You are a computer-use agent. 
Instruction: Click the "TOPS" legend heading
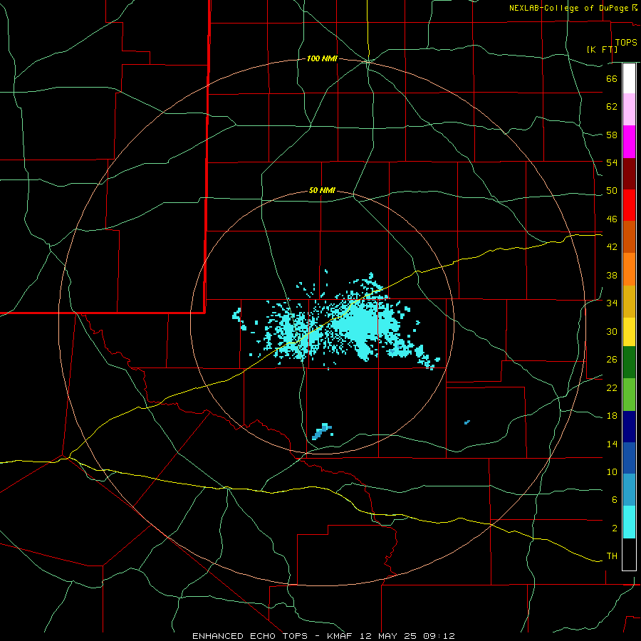tap(626, 42)
